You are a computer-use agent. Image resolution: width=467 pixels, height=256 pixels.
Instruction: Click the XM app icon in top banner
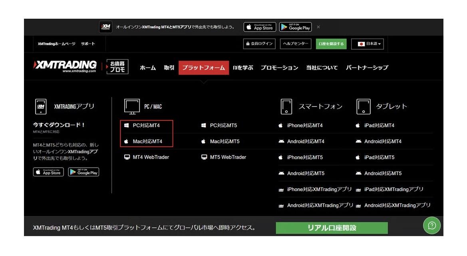point(106,27)
